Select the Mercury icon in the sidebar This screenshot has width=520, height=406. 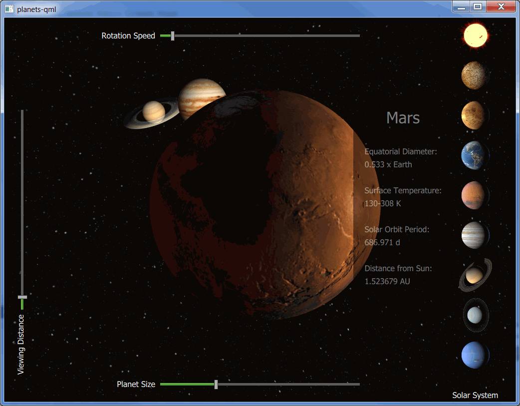[x=474, y=75]
